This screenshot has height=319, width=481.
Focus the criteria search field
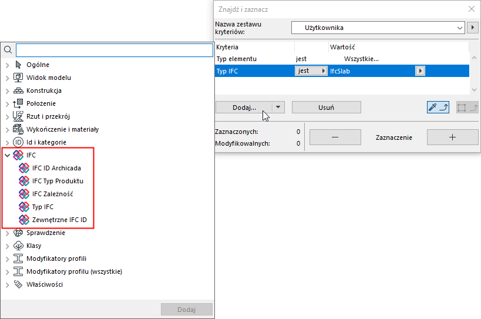tap(115, 50)
